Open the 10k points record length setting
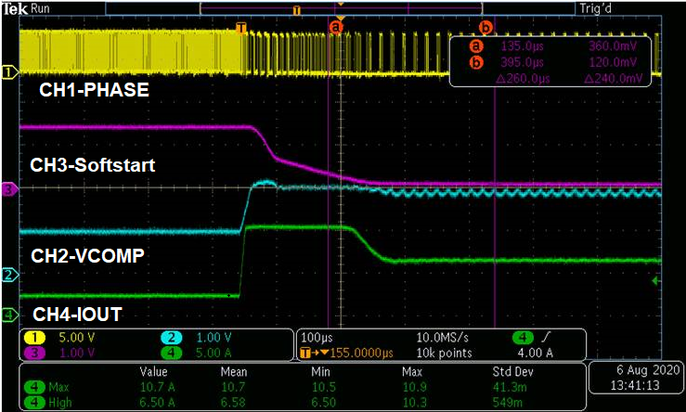The height and width of the screenshot is (412, 686). pos(430,352)
